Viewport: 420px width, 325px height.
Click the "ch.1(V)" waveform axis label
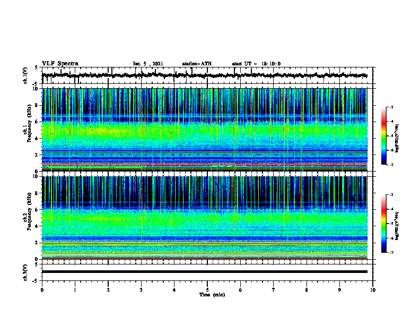[x=25, y=75]
